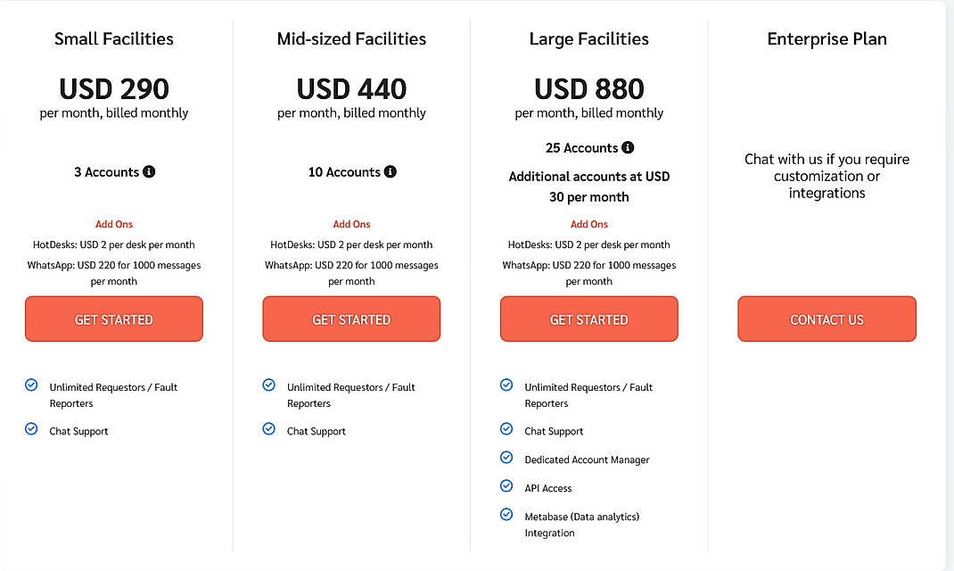954x571 pixels.
Task: Click GET STARTED for Small Facilities
Action: (x=113, y=319)
